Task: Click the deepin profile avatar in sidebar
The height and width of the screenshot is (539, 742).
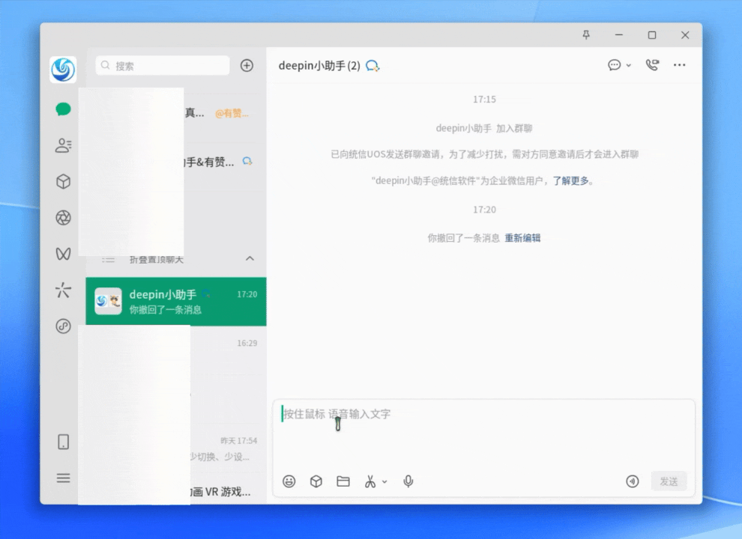Action: [63, 70]
